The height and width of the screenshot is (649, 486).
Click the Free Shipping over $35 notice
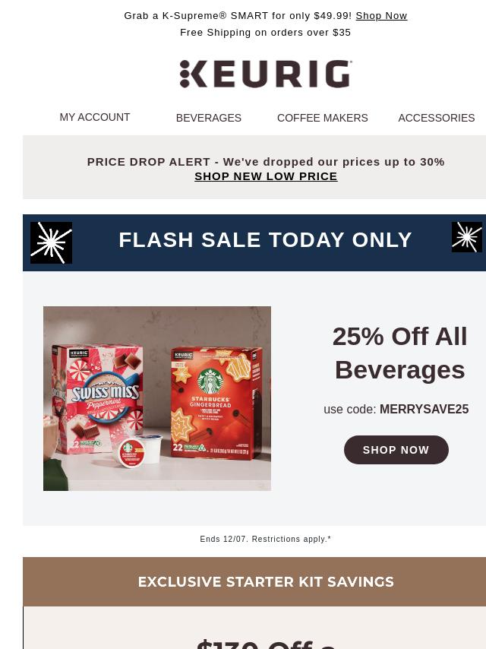click(x=265, y=32)
